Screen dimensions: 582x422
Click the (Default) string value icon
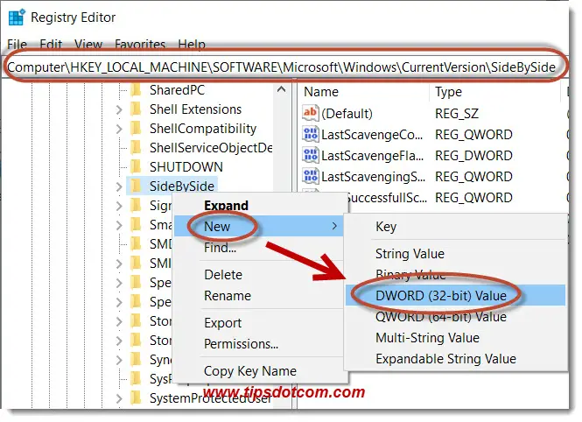click(x=311, y=113)
